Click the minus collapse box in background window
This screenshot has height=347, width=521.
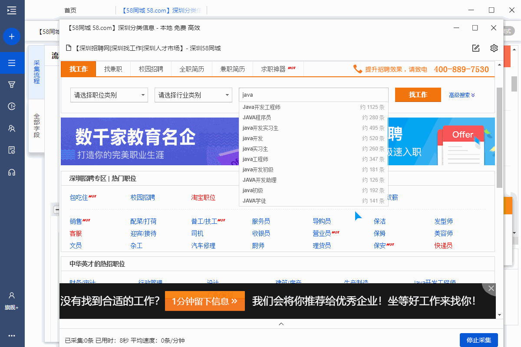coord(56,210)
